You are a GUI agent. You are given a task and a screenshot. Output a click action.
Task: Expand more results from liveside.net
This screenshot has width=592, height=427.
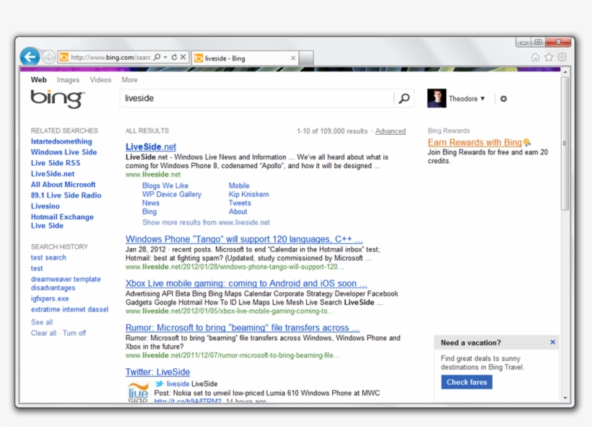(204, 222)
